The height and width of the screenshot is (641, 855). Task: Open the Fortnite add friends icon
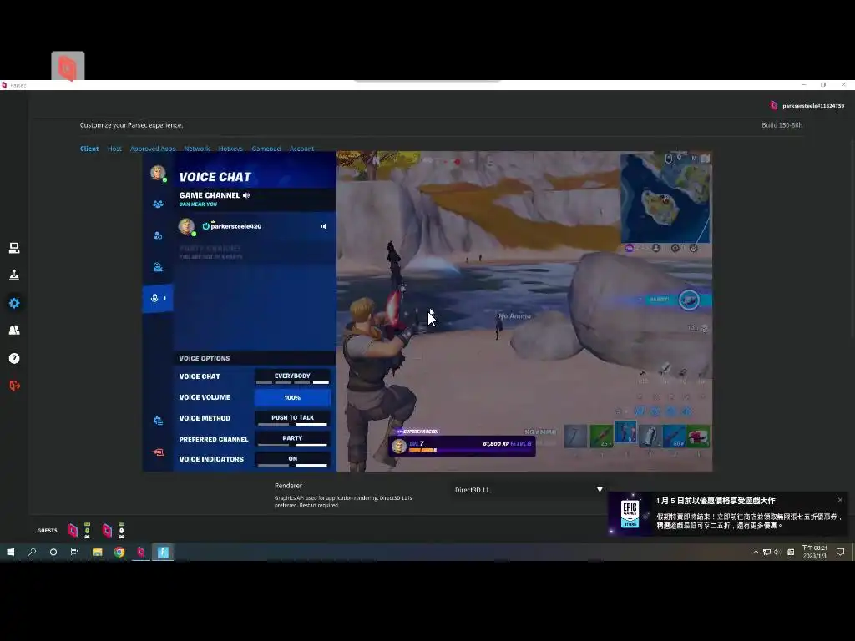coord(158,235)
